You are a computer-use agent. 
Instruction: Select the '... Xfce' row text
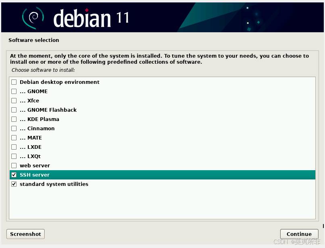29,100
